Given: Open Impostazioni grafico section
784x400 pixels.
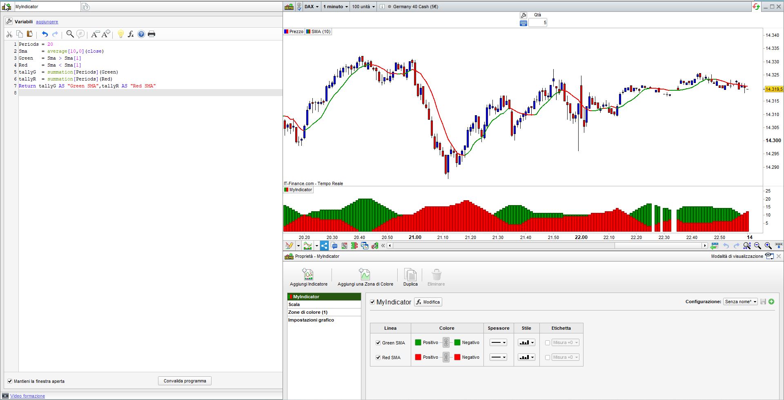Looking at the screenshot, I should pos(324,320).
